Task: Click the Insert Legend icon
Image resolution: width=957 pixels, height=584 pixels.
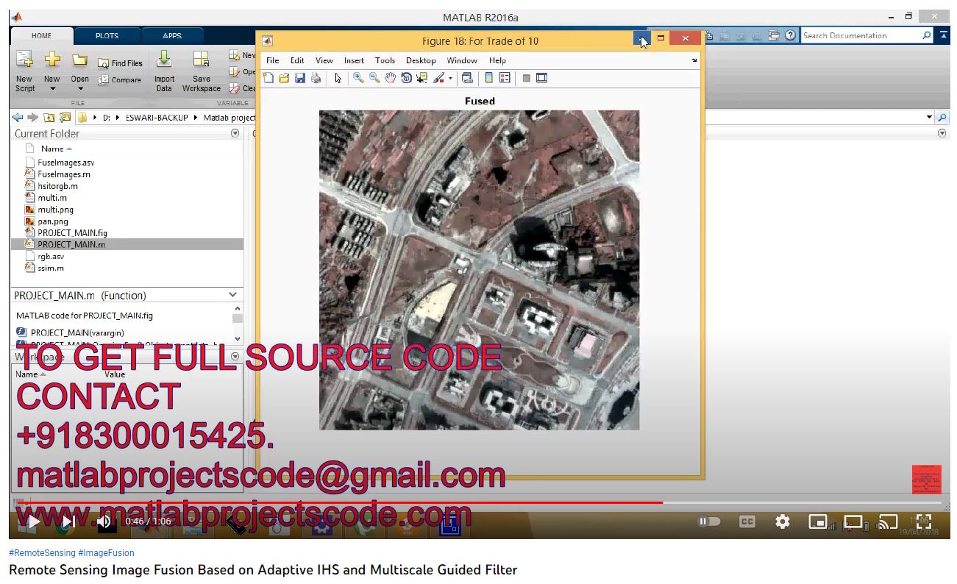Action: (505, 78)
